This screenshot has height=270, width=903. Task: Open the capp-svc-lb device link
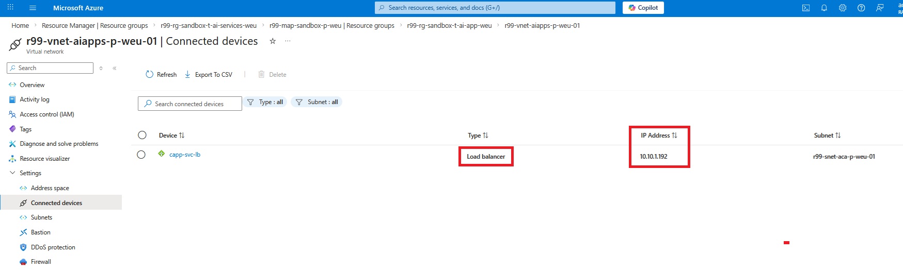(x=184, y=155)
